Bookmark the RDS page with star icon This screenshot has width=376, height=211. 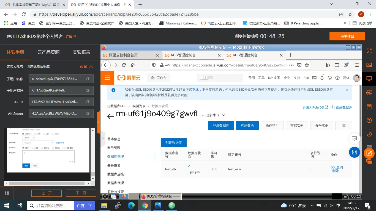tap(307, 65)
